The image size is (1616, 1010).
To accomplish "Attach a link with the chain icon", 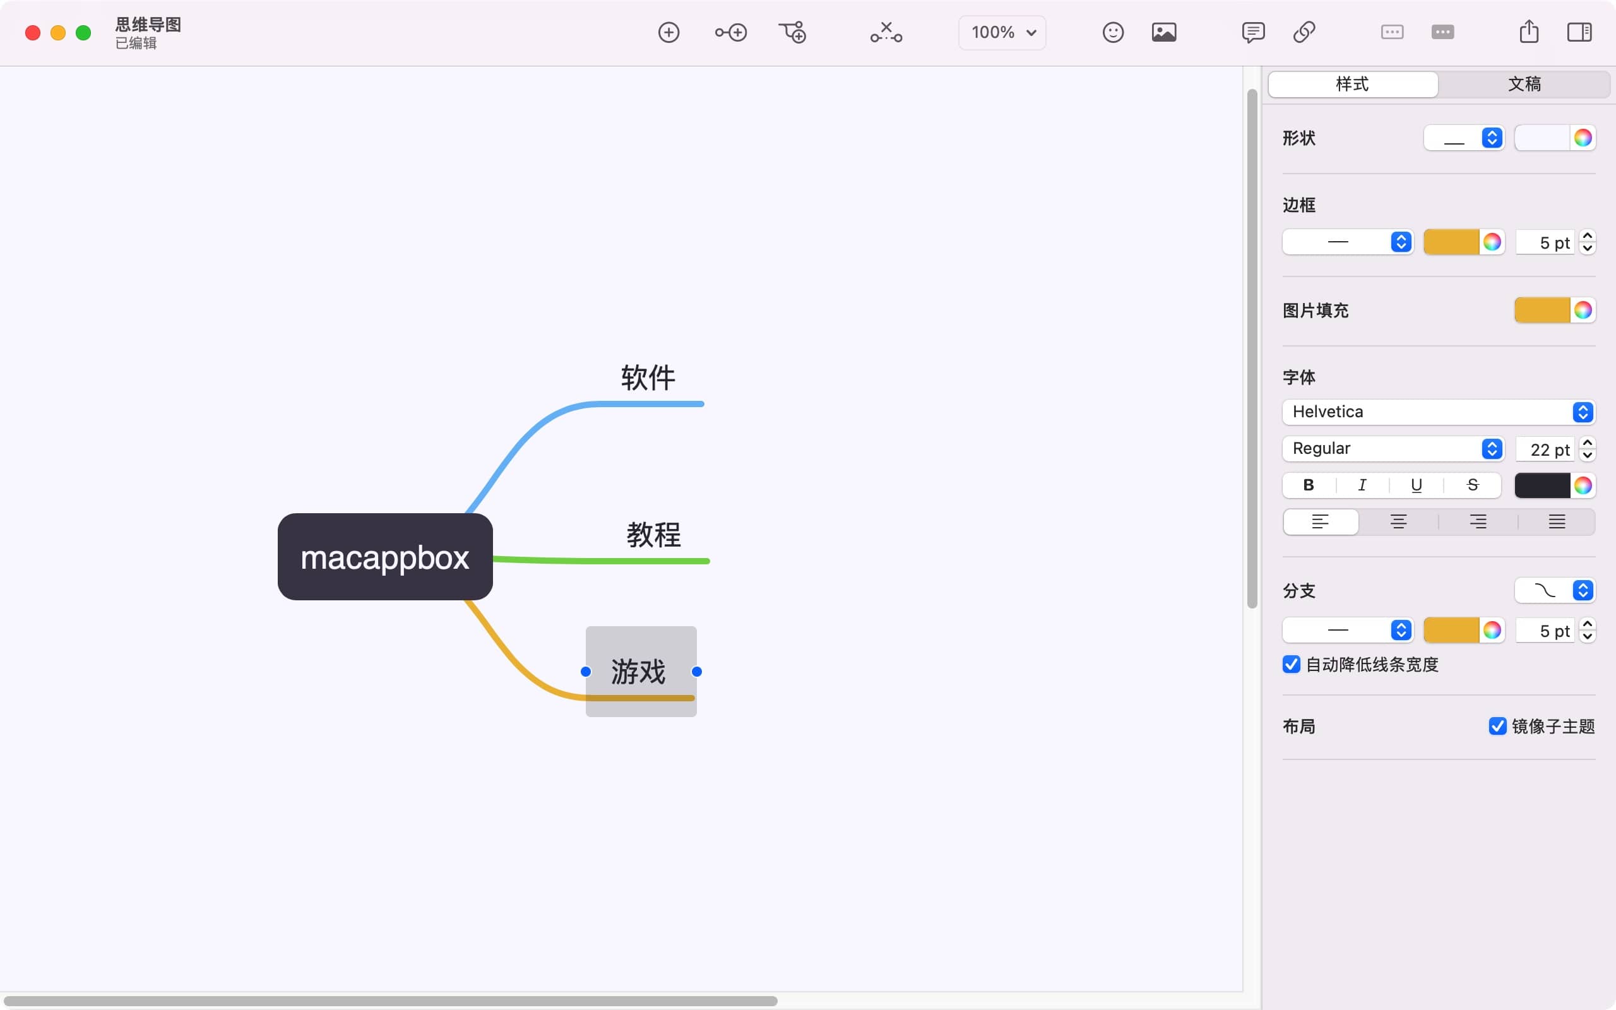I will click(1304, 32).
